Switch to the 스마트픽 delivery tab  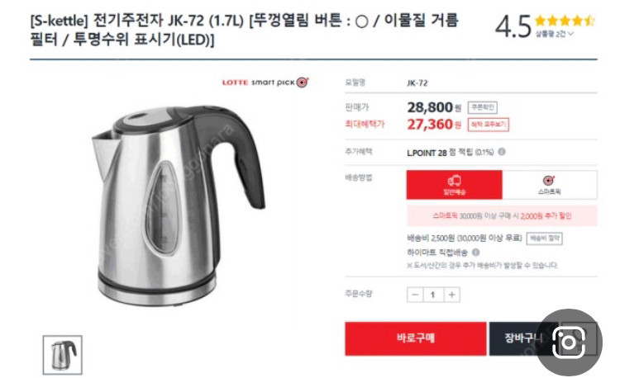point(550,185)
